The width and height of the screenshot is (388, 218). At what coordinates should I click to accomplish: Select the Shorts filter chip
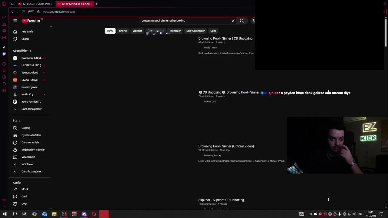(123, 31)
